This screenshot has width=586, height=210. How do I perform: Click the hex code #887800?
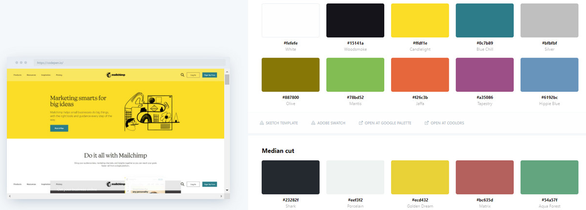coord(291,97)
